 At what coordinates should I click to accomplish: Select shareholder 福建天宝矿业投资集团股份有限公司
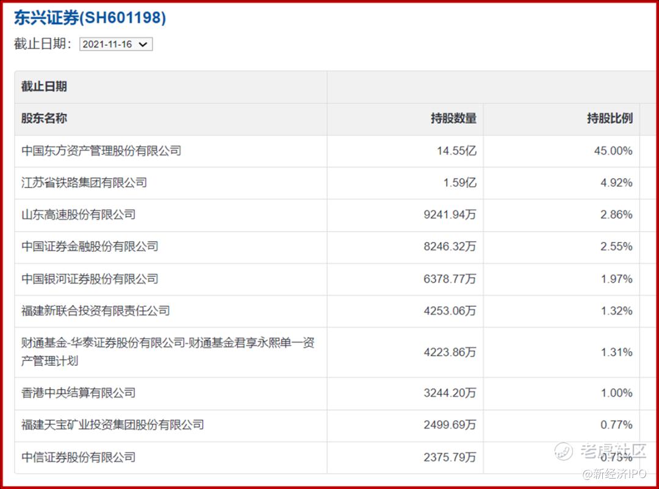113,425
